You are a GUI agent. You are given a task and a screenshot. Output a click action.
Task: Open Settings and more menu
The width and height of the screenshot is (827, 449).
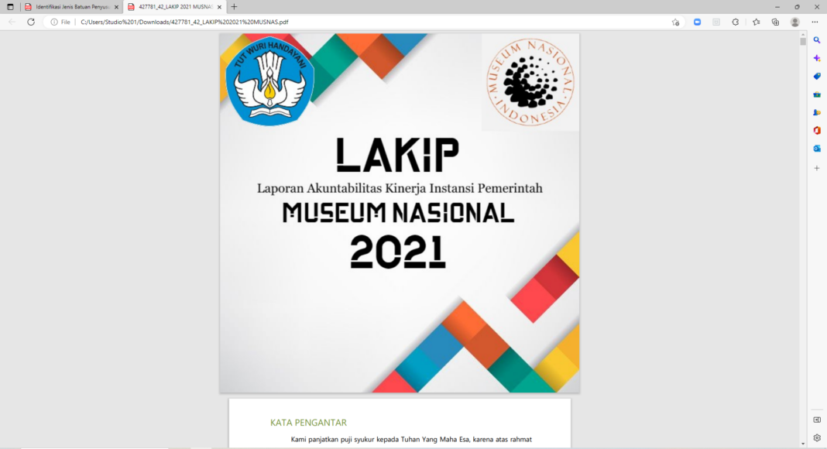[x=815, y=22]
